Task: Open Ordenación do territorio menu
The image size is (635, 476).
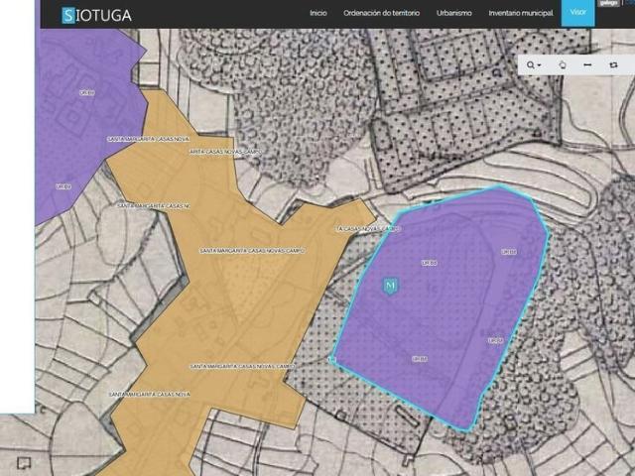Action: pos(381,13)
